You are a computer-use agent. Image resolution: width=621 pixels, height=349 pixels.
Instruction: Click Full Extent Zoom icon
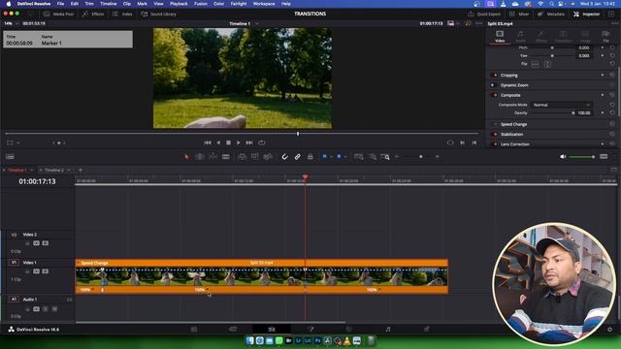point(359,157)
